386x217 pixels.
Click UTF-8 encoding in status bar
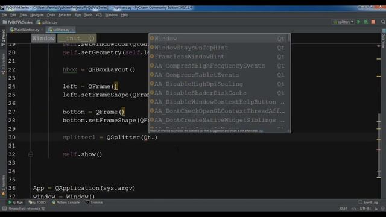pyautogui.click(x=365, y=209)
